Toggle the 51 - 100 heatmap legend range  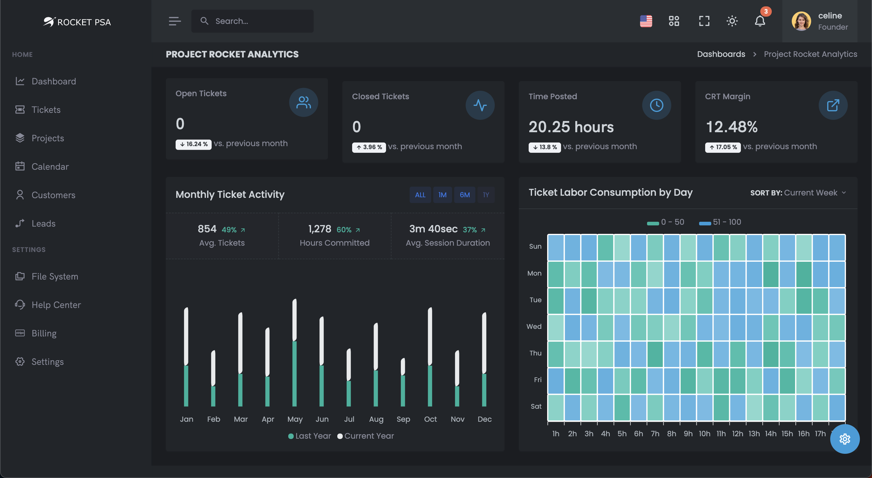pyautogui.click(x=720, y=222)
